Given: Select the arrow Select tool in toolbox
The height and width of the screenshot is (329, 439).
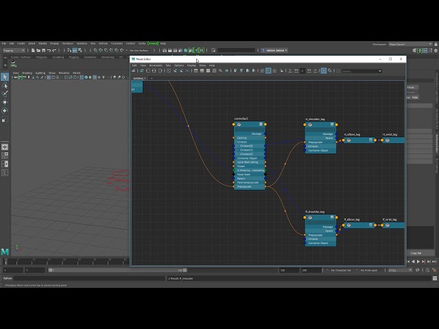Looking at the screenshot, I should pos(5,77).
